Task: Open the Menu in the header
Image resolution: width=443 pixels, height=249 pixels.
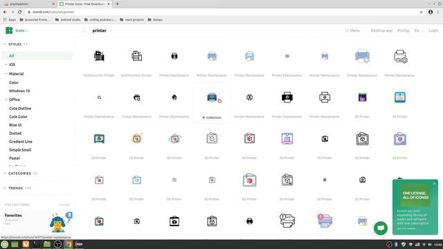Action: point(352,30)
